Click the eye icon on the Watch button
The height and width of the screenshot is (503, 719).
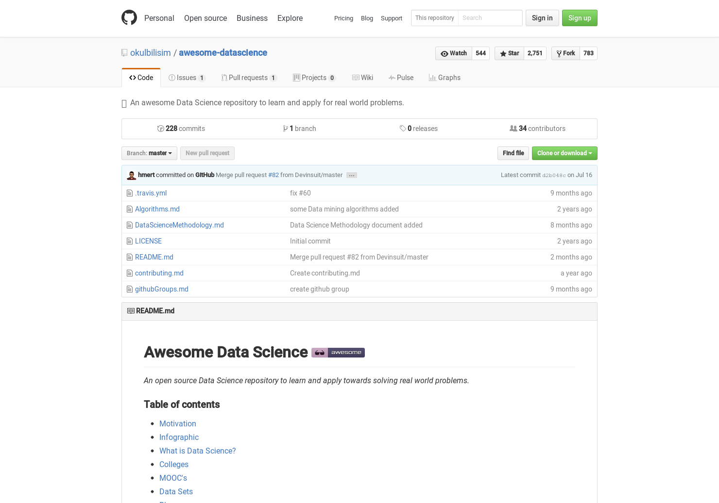pyautogui.click(x=444, y=53)
